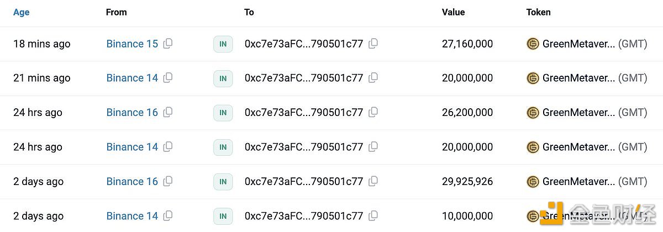663x232 pixels.
Task: Click IN badge in 29,925,926 row
Action: (x=223, y=182)
